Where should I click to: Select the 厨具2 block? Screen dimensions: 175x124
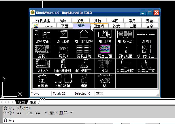[x=43, y=51]
